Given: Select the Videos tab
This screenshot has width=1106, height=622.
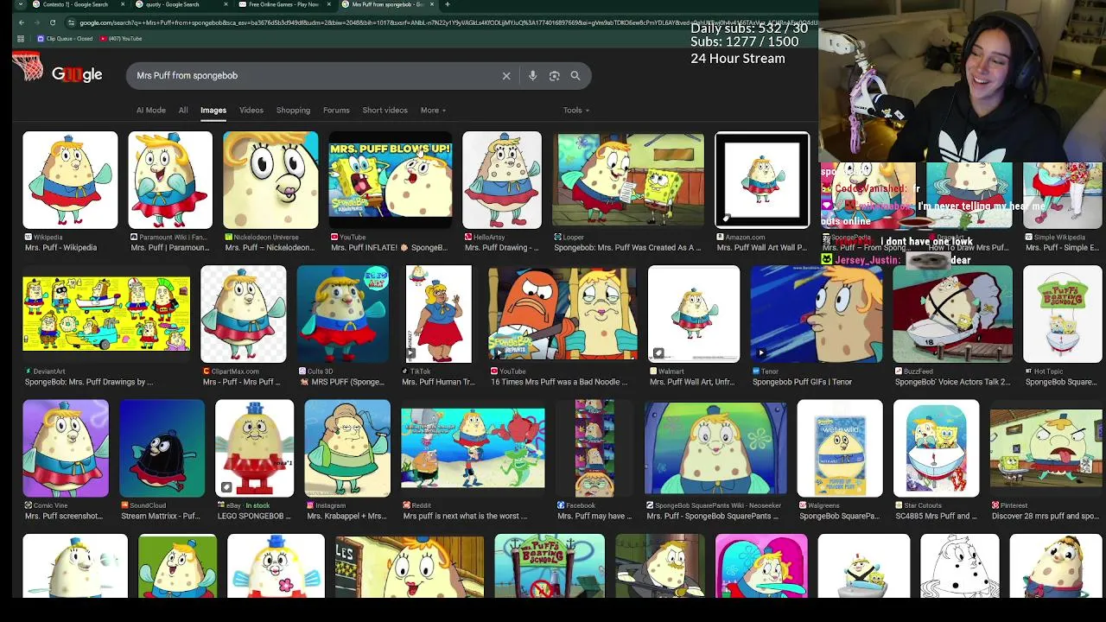Looking at the screenshot, I should (x=251, y=111).
